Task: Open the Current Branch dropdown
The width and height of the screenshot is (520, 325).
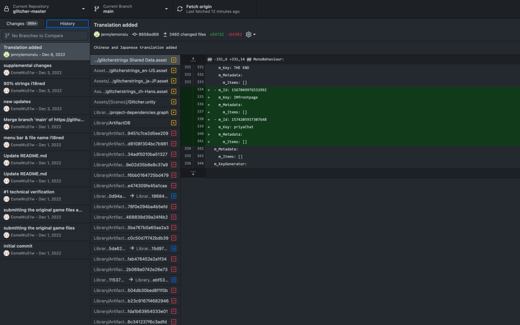Action: point(131,9)
